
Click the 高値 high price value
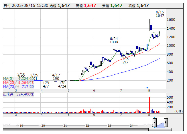[90, 5]
